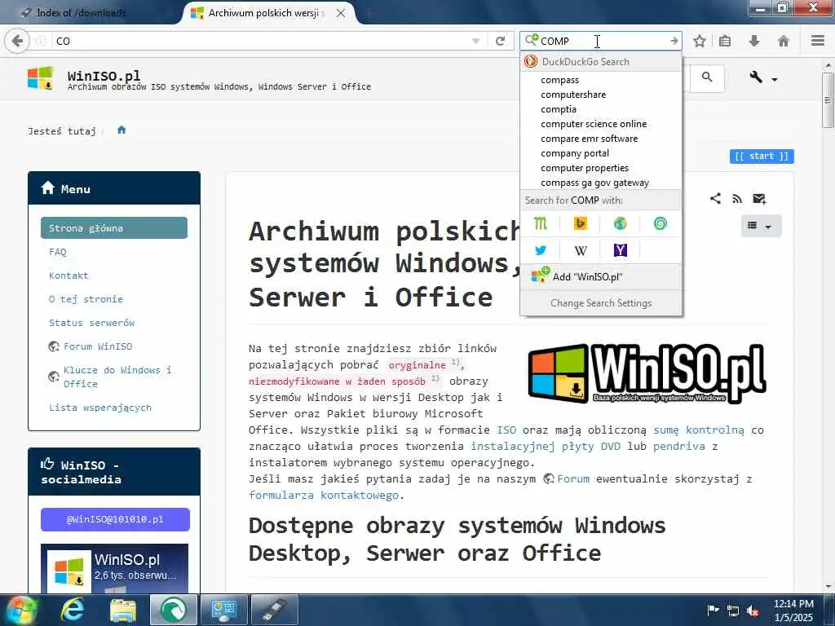
Task: Open the ISO link in paragraph
Action: click(x=506, y=430)
